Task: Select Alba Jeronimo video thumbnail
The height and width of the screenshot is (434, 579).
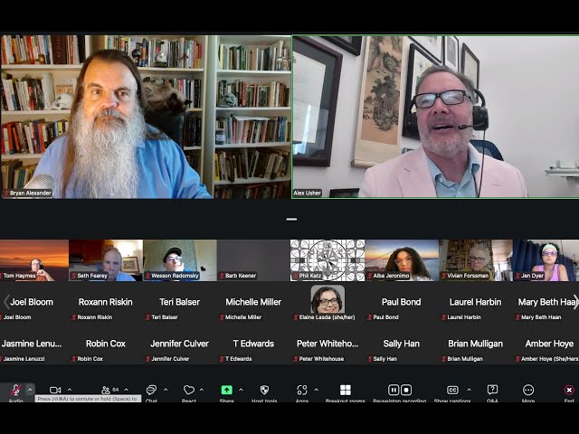Action: pos(402,260)
